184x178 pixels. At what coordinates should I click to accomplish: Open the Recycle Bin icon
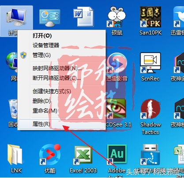13,109
